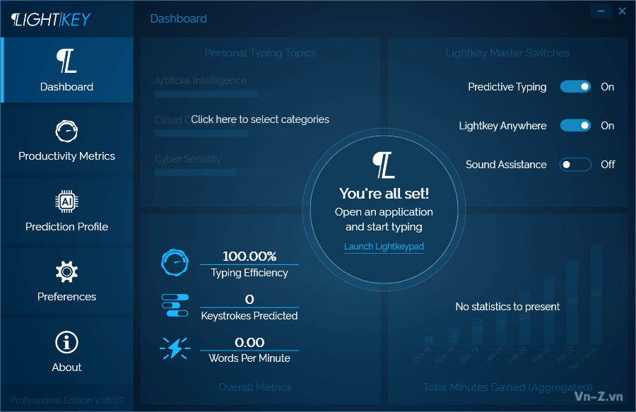The width and height of the screenshot is (636, 412).
Task: Click the Total Minutes Gained (Aggregated) caption
Action: click(x=507, y=387)
